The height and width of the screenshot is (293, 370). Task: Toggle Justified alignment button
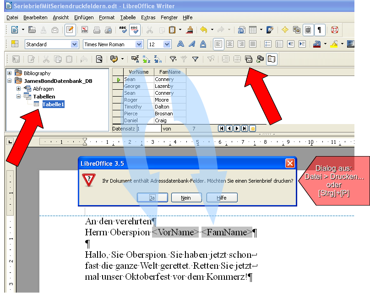[x=253, y=44]
